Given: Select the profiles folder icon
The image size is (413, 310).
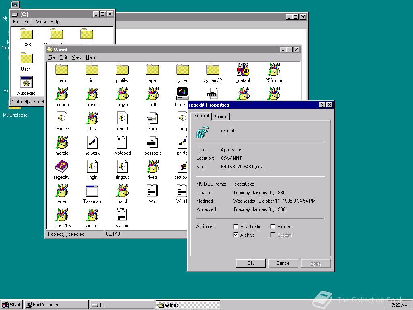Looking at the screenshot, I should [122, 69].
